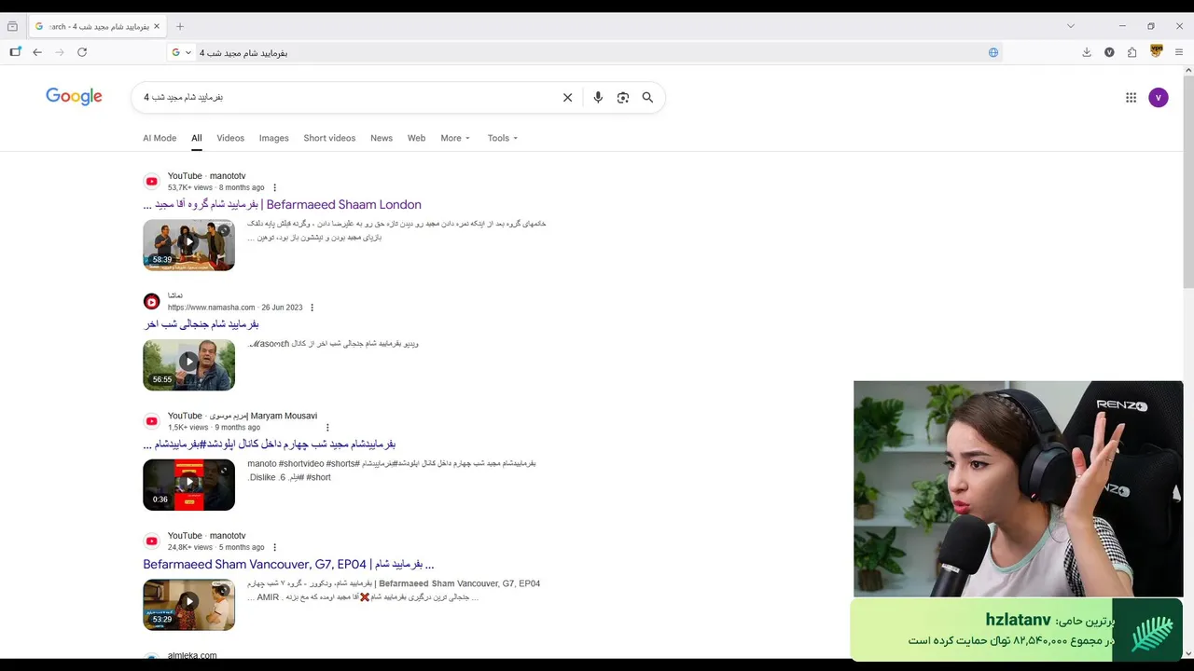
Task: Switch to the Images tab
Action: coord(273,138)
